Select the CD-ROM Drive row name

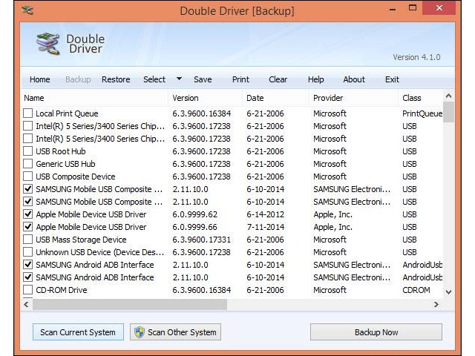(x=61, y=290)
